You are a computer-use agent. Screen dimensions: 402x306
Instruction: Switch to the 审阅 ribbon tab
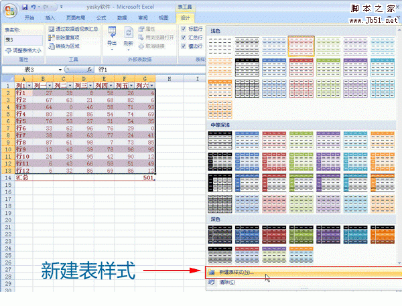pos(143,17)
